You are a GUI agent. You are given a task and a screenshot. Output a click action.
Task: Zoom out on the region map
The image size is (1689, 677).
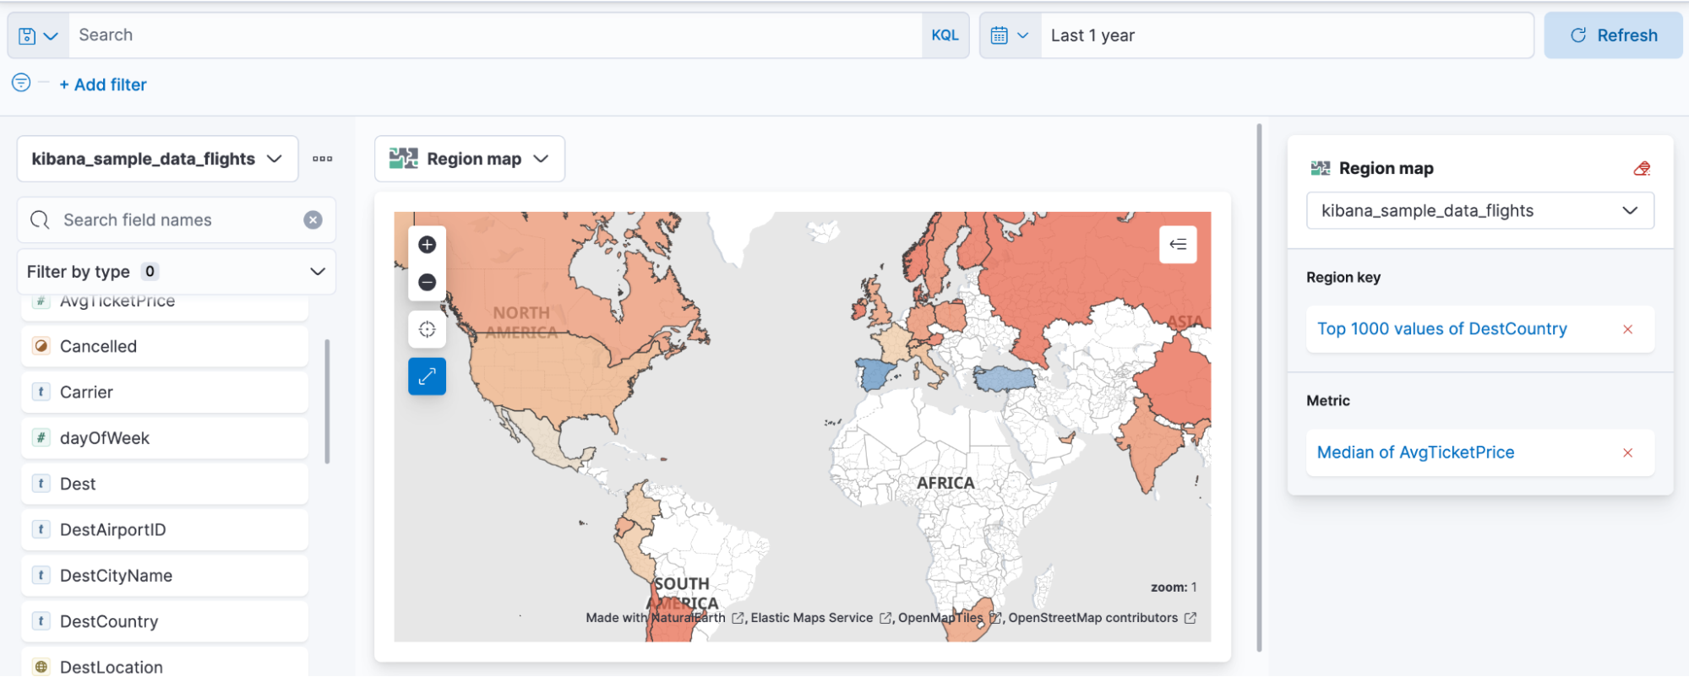click(427, 282)
